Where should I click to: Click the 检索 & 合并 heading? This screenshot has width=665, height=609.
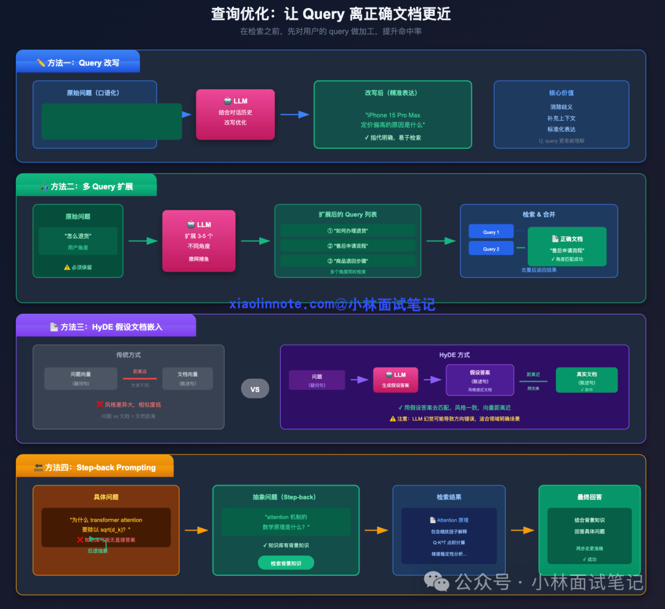[539, 215]
